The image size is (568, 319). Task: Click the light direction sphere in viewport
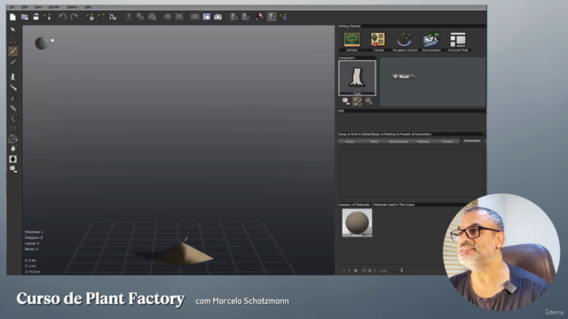(42, 43)
